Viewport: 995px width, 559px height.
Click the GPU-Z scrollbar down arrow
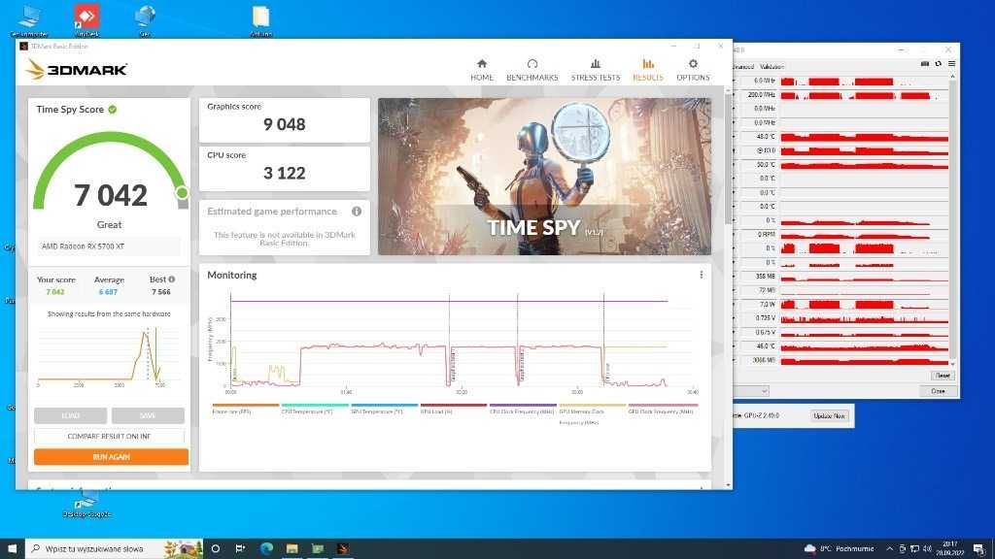click(952, 364)
